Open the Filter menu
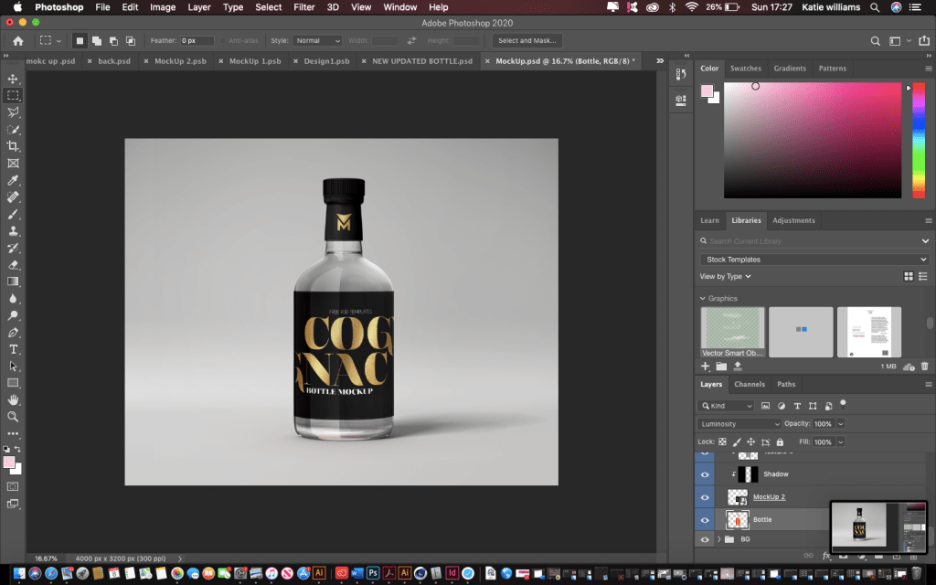The width and height of the screenshot is (936, 585). tap(303, 7)
